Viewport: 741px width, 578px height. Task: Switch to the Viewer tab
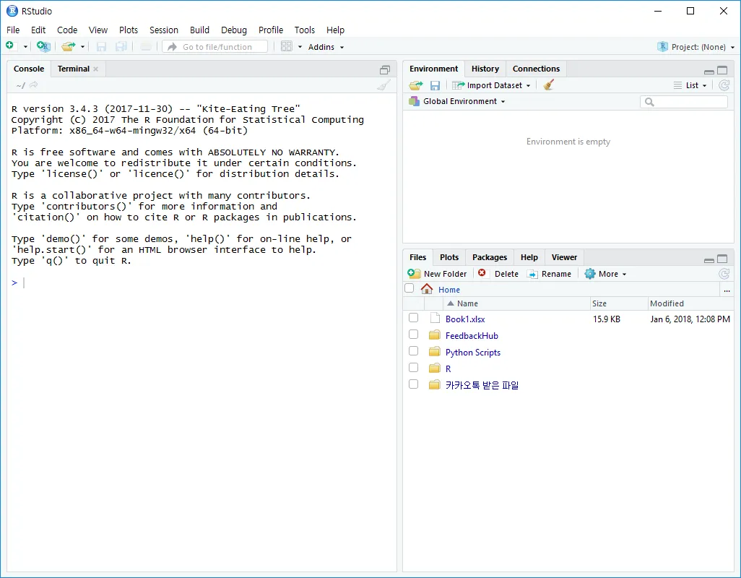click(564, 257)
